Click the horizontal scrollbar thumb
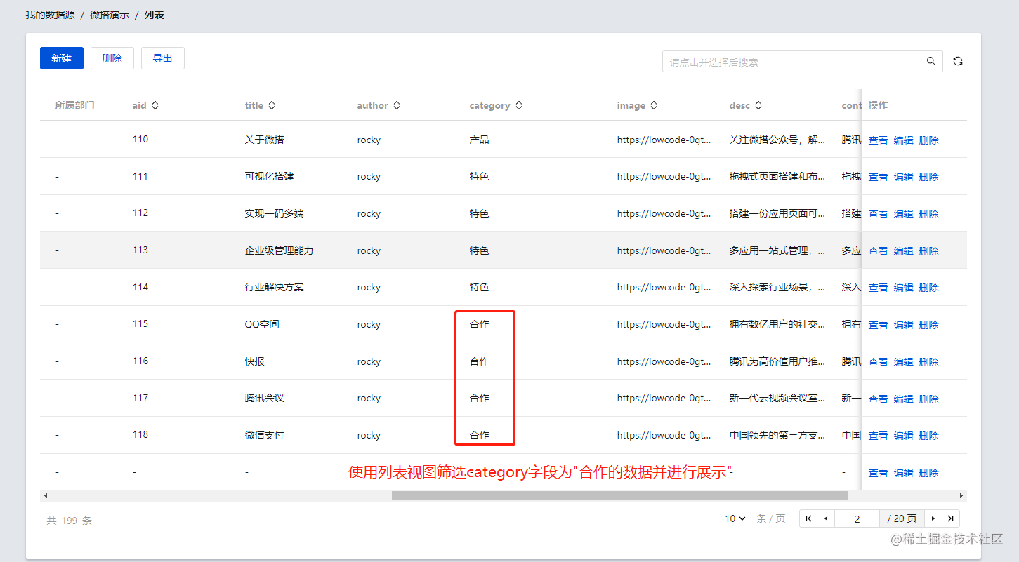The width and height of the screenshot is (1019, 562). coord(619,495)
